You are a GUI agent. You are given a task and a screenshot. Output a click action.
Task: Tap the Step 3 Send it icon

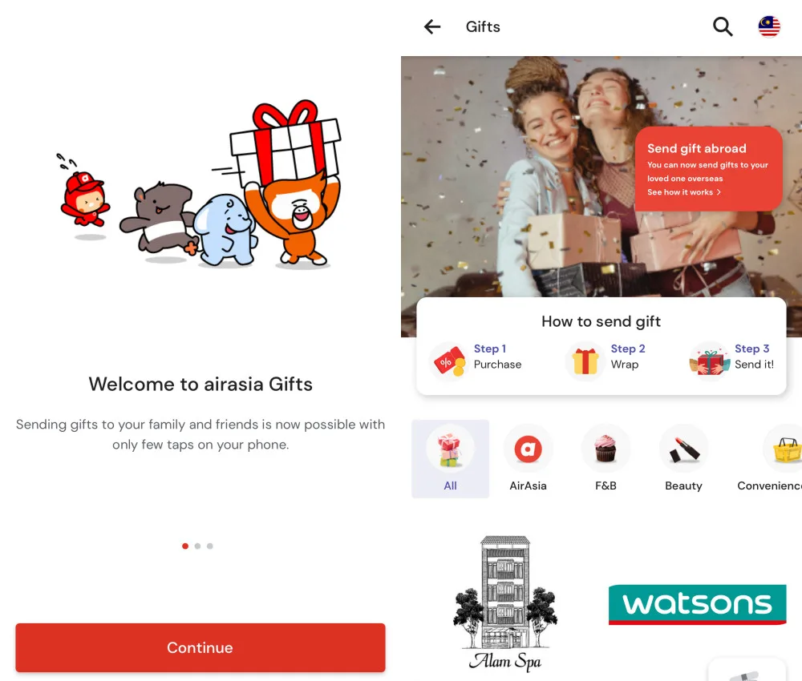(710, 361)
